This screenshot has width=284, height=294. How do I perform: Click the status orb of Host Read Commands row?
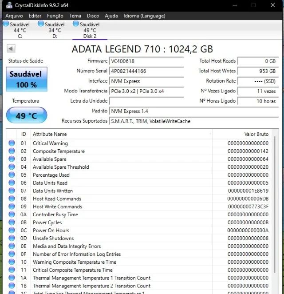pyautogui.click(x=12, y=199)
